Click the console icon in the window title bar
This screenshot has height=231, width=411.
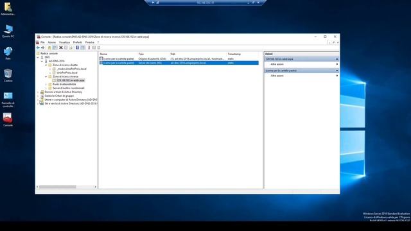pos(39,37)
